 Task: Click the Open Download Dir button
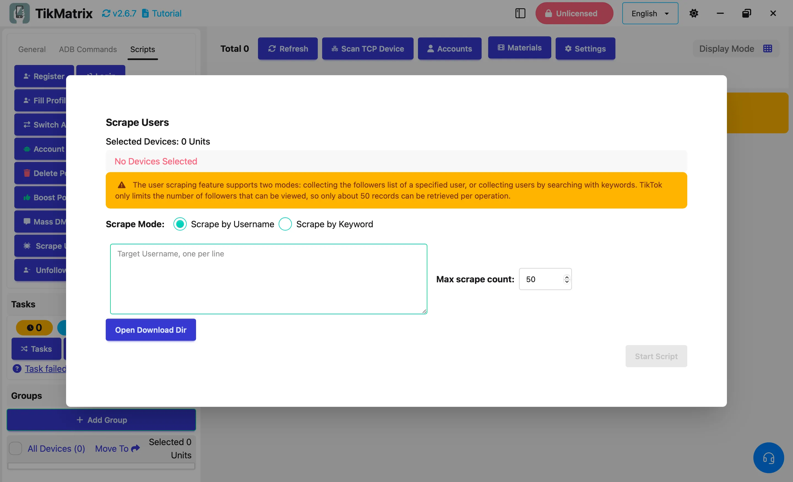[x=151, y=330]
